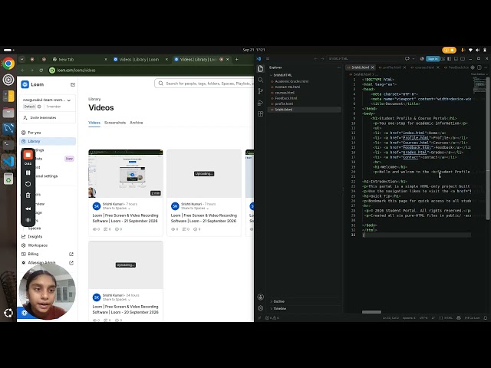Image resolution: width=491 pixels, height=368 pixels.
Task: Open a new Chrome tab with plus
Action: 237,59
